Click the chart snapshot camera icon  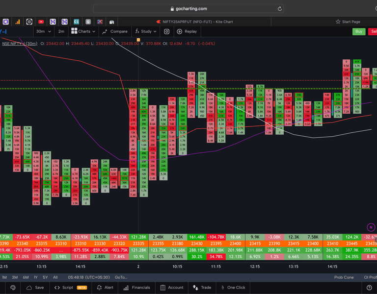[x=166, y=31]
